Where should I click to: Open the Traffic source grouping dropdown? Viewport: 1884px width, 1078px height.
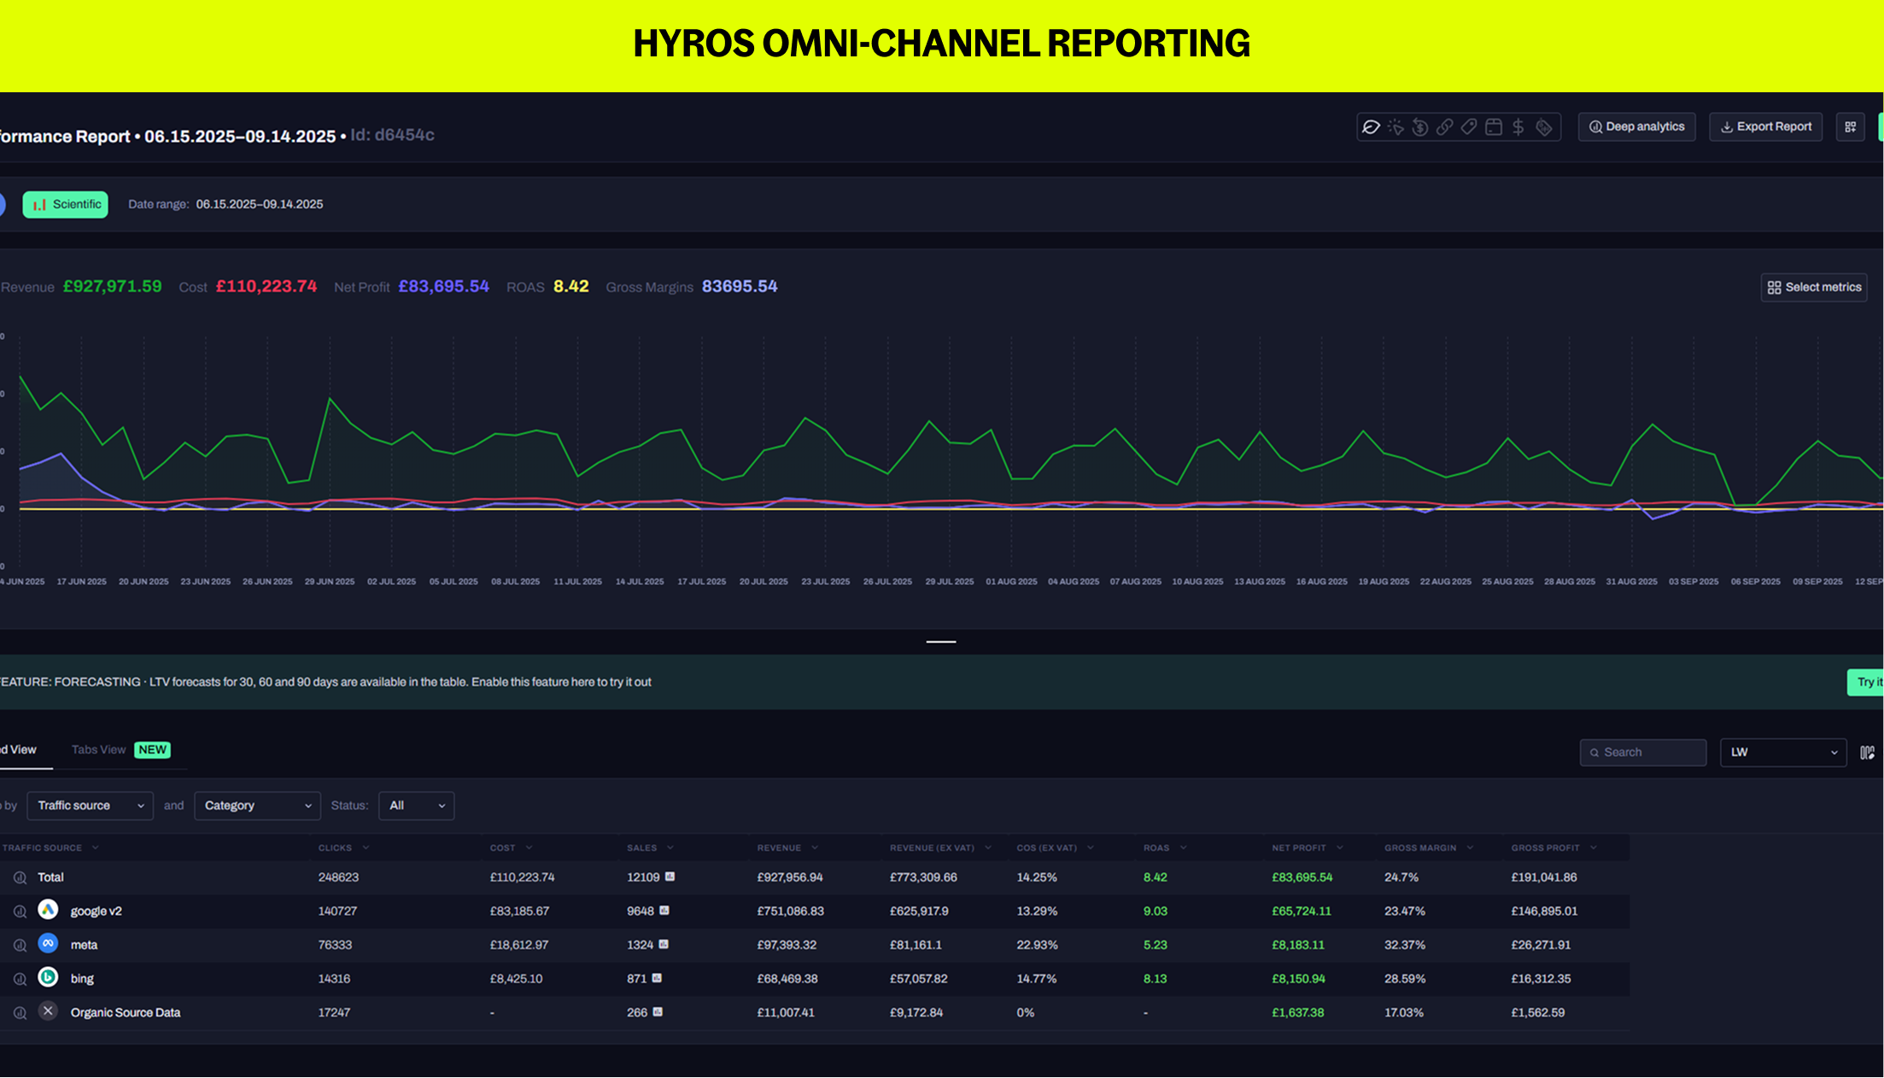pyautogui.click(x=90, y=806)
